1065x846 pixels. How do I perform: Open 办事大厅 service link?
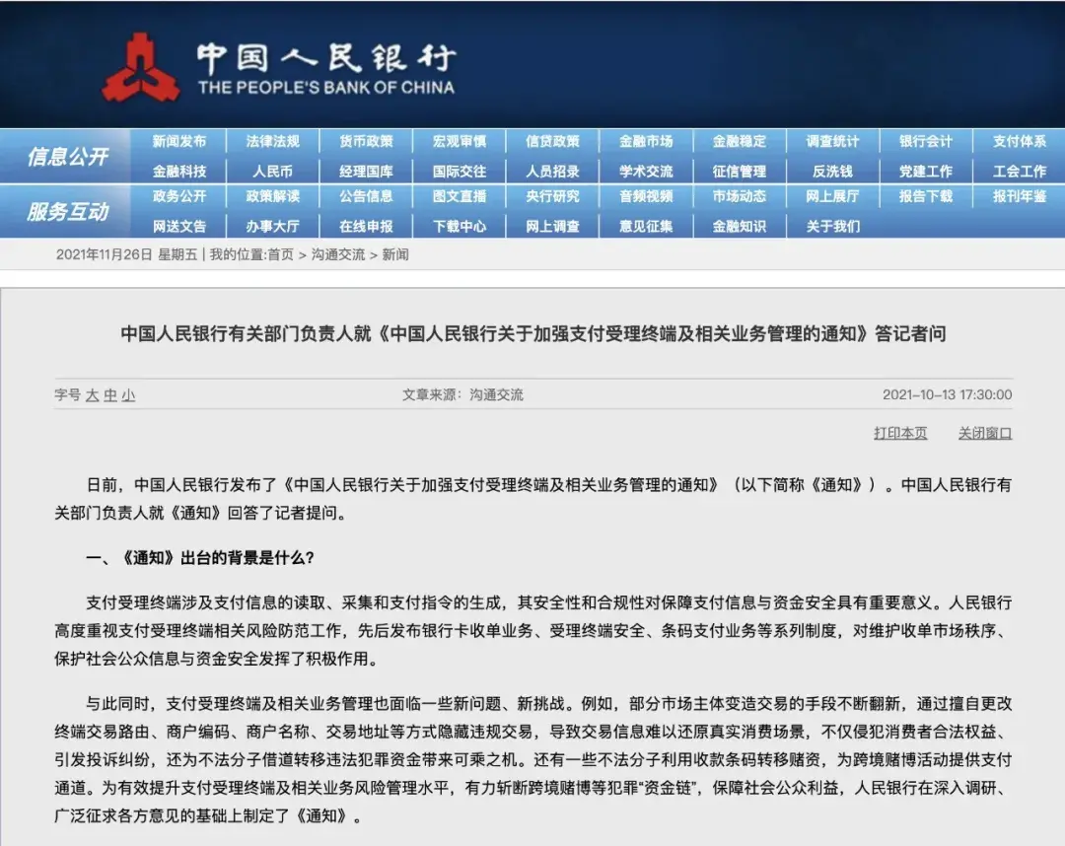272,226
